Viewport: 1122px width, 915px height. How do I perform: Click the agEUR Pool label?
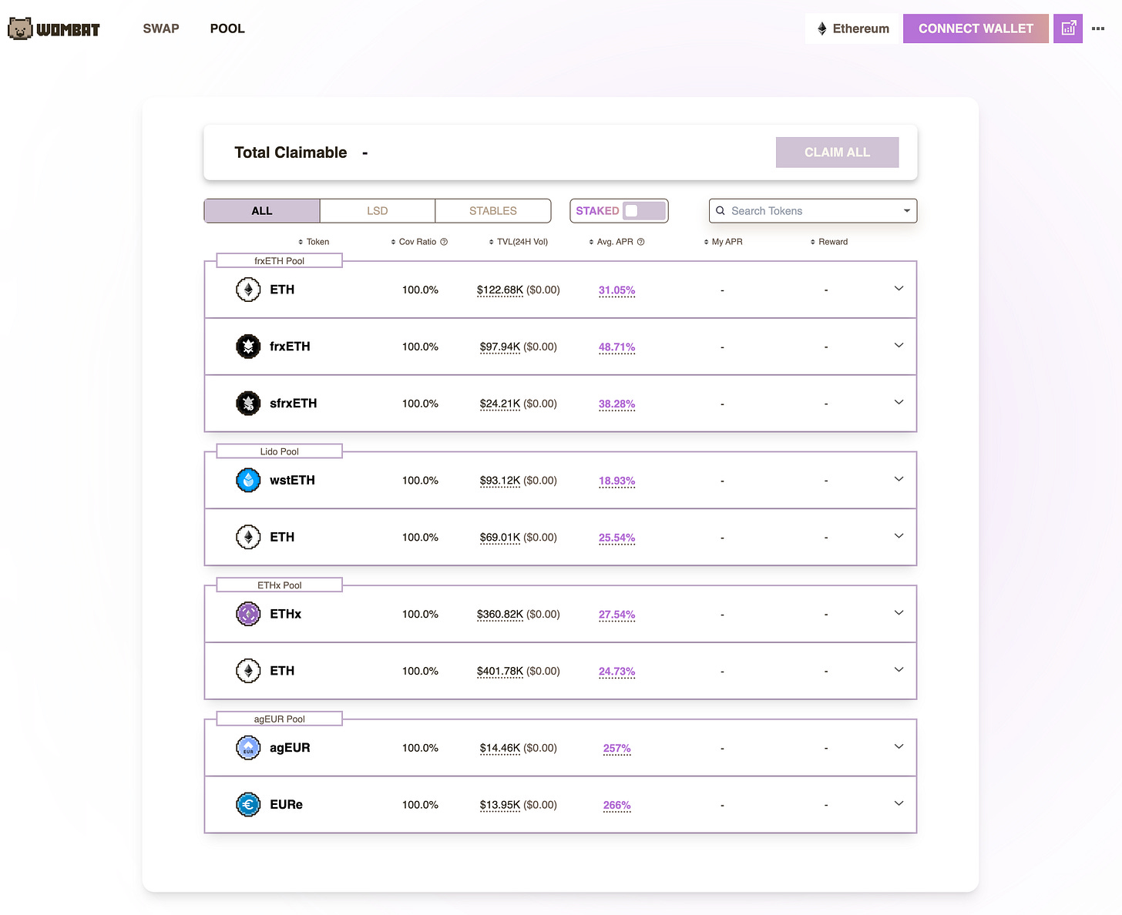pos(279,719)
